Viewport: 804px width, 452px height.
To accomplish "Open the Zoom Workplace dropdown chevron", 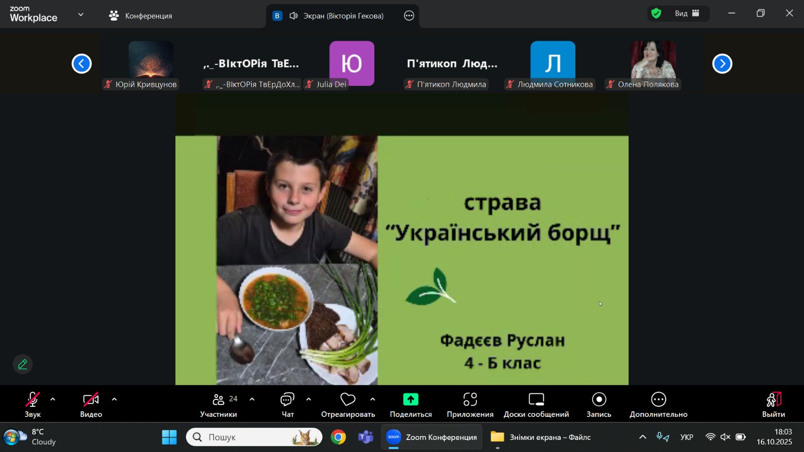I will click(81, 15).
